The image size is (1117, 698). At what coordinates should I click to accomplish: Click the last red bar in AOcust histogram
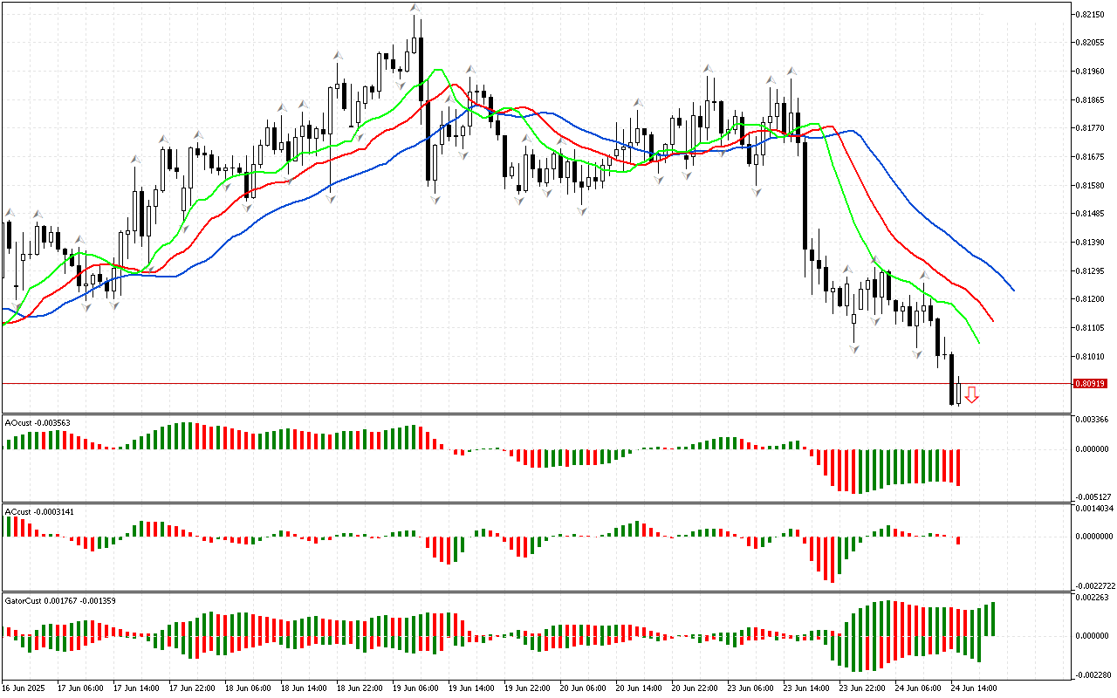tap(958, 468)
